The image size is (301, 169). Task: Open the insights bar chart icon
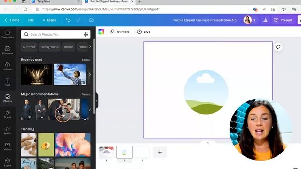(265, 20)
